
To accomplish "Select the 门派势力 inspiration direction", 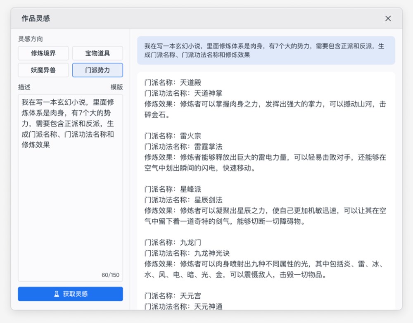I will [97, 70].
